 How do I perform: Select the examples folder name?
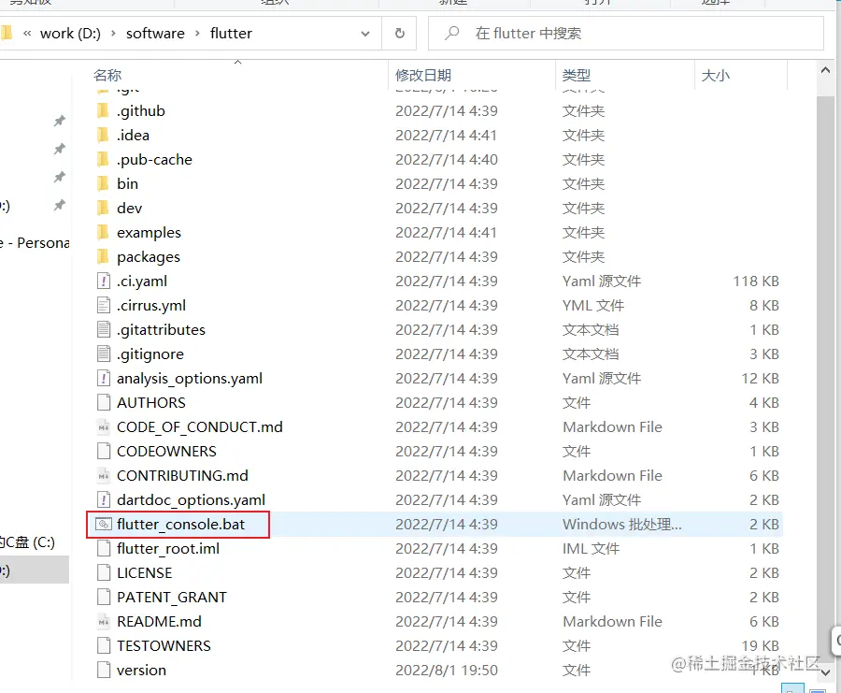[x=150, y=233]
